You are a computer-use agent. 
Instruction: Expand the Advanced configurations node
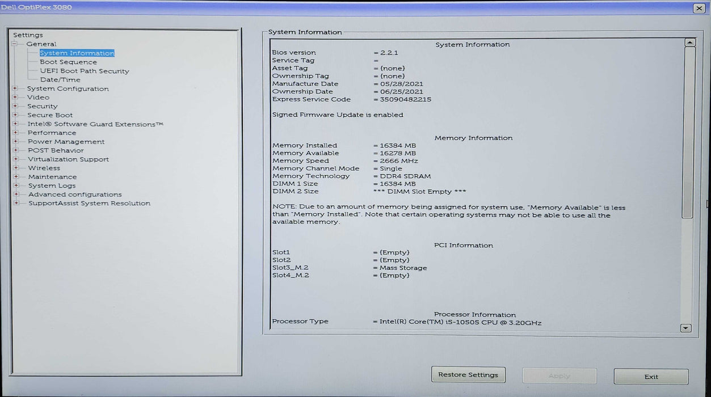coord(15,195)
